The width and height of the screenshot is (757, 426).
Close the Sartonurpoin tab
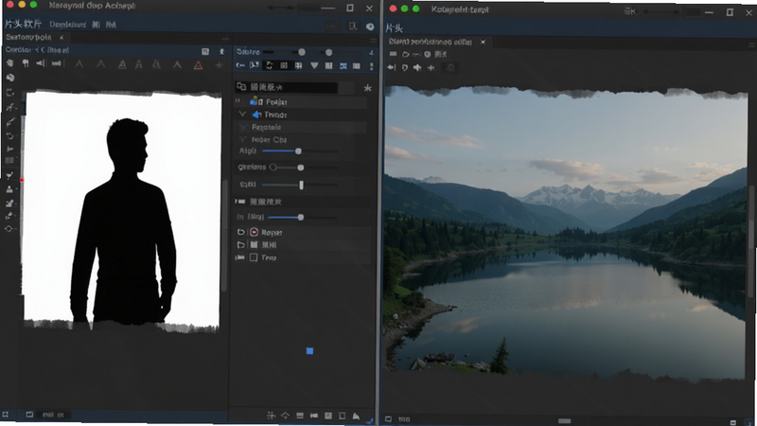point(62,37)
